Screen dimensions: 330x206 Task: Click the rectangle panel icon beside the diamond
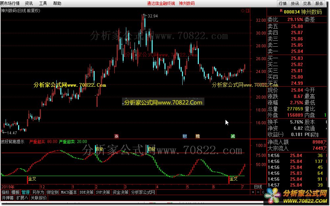coord(248,11)
